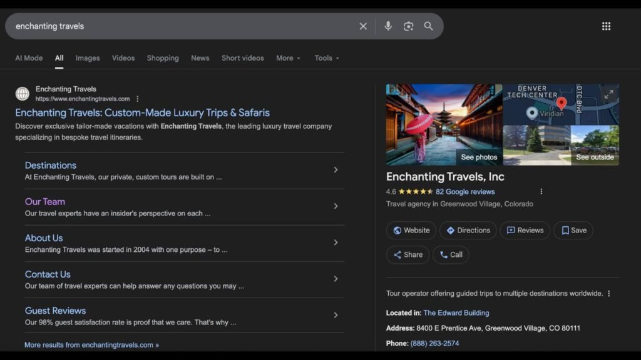Click the Share button
Viewport: 641px width, 360px height.
(408, 254)
